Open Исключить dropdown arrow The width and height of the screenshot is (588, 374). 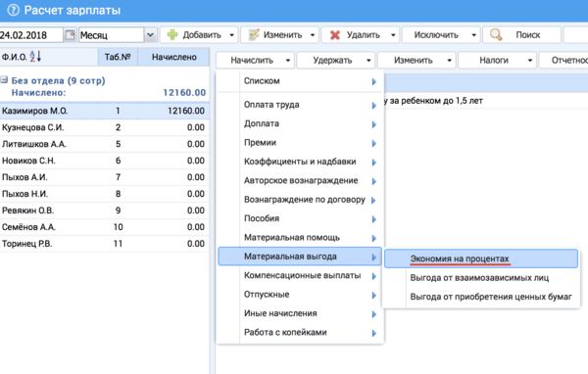pyautogui.click(x=474, y=35)
